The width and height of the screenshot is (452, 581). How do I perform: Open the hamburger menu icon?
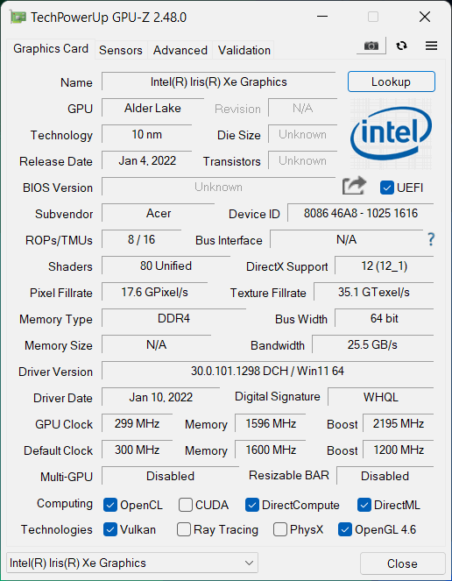(431, 46)
